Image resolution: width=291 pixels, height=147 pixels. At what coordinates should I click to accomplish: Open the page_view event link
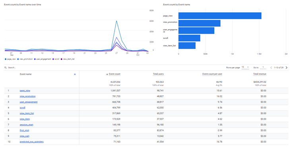[25, 91]
